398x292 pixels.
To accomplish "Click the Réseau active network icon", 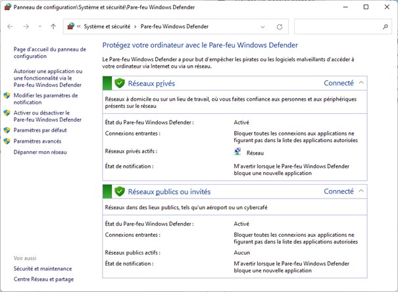I will 238,152.
